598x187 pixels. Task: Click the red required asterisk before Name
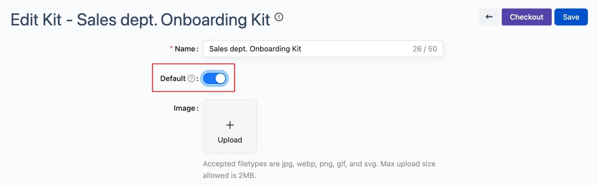pos(171,48)
